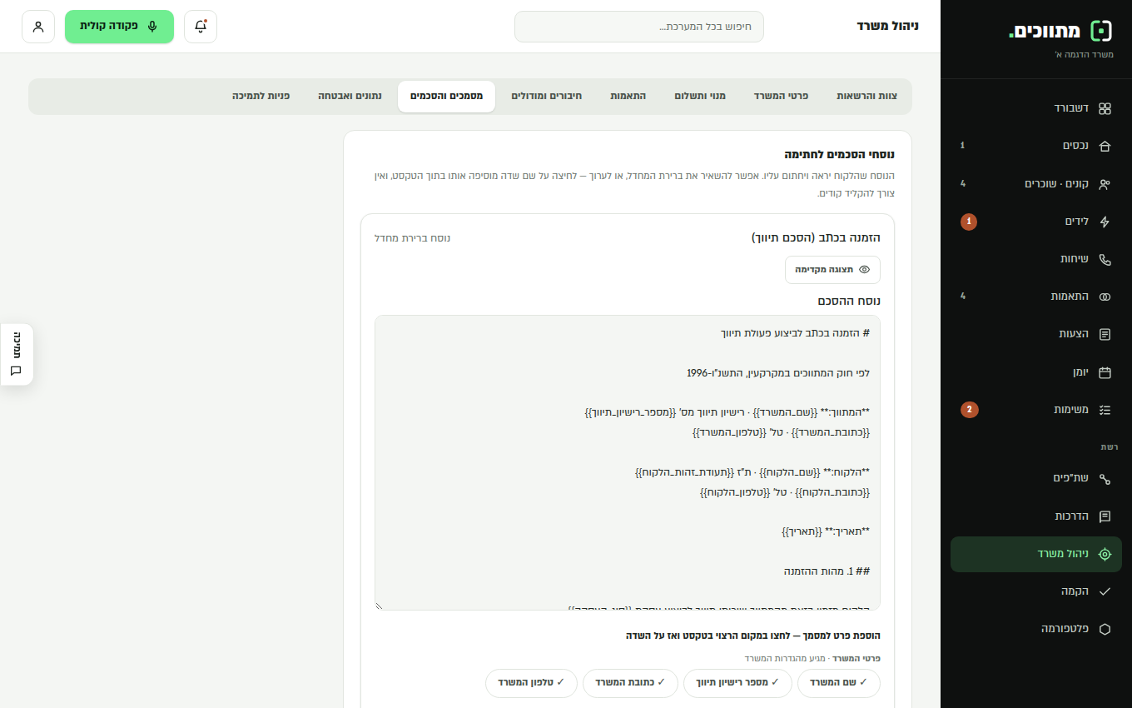The image size is (1132, 708).
Task: Click the משרד הדגמה א' text under the logo
Action: tap(1084, 55)
